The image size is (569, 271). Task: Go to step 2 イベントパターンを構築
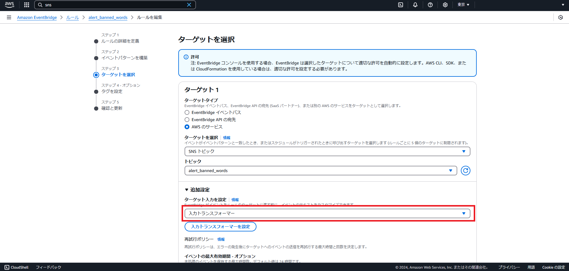pyautogui.click(x=124, y=58)
